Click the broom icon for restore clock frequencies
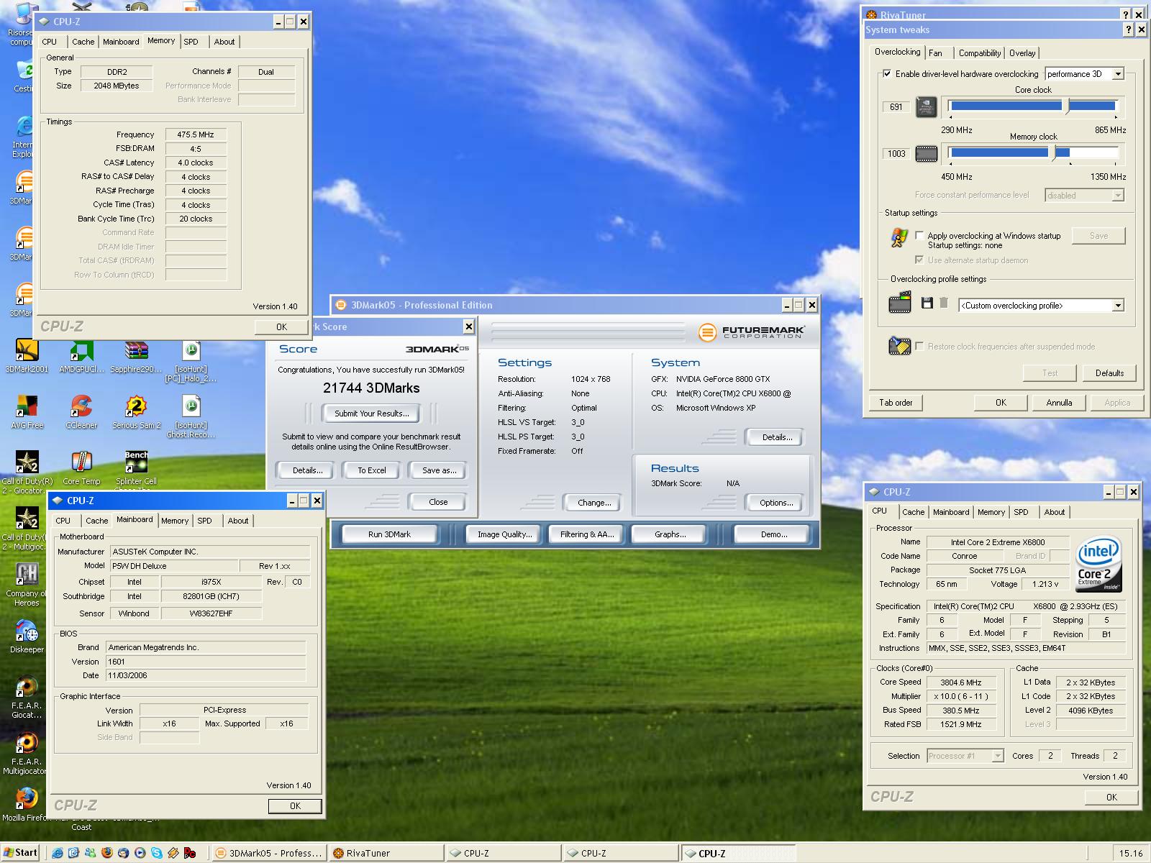The width and height of the screenshot is (1151, 863). (899, 346)
